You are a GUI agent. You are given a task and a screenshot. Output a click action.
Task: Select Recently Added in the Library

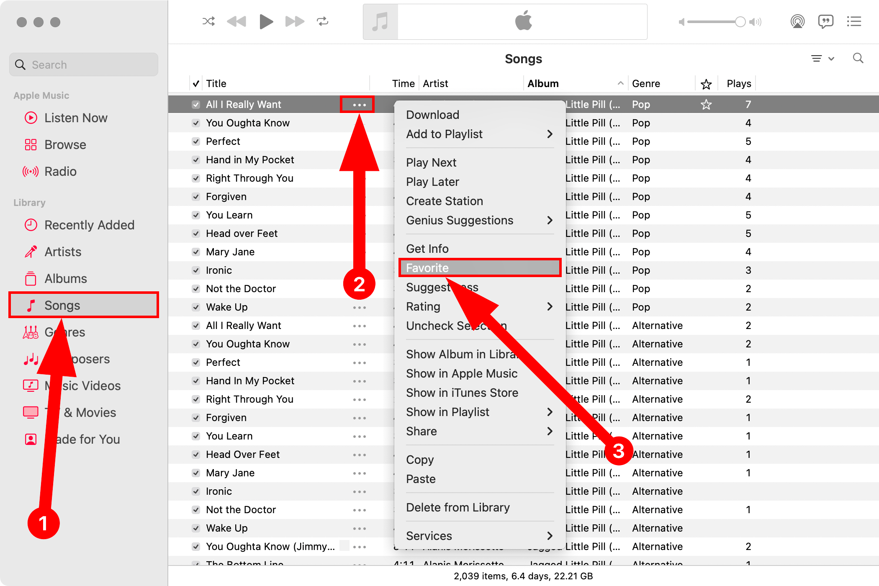point(89,225)
